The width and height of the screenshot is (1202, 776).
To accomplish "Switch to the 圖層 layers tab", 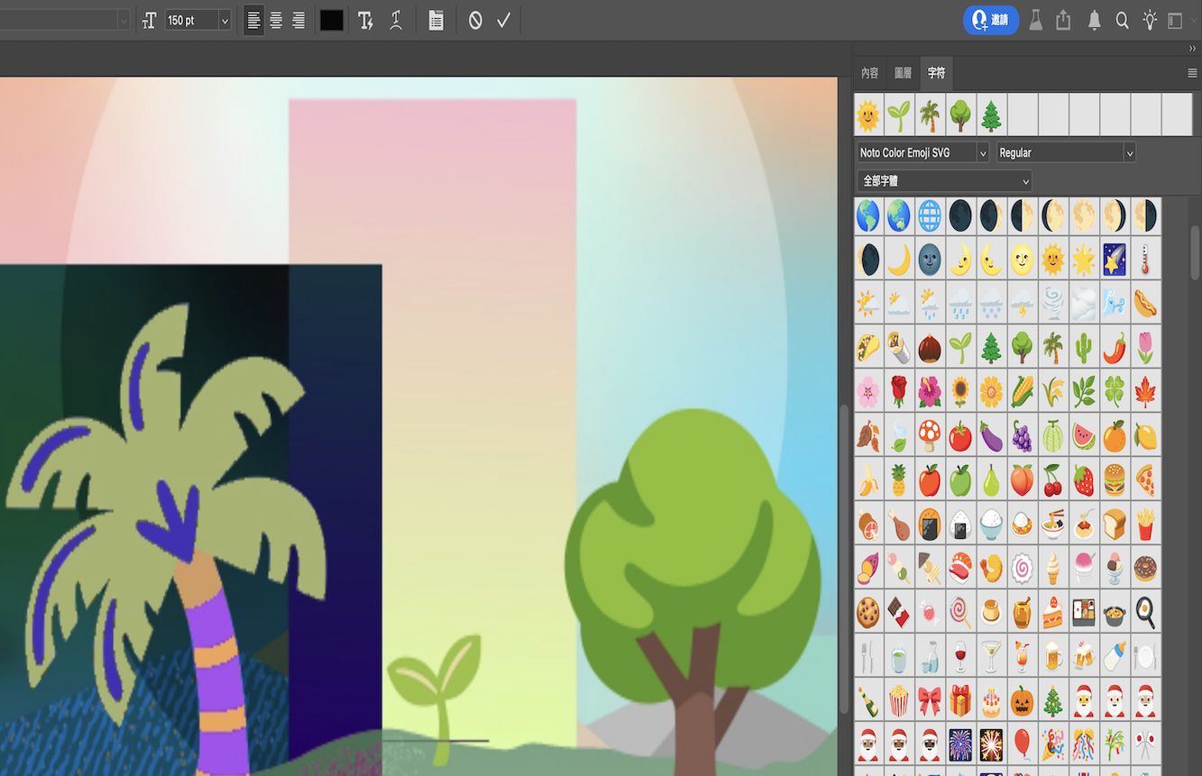I will [902, 72].
